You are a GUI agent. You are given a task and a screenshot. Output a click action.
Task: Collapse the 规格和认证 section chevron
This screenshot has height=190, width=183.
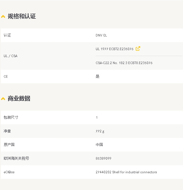click(x=3, y=16)
